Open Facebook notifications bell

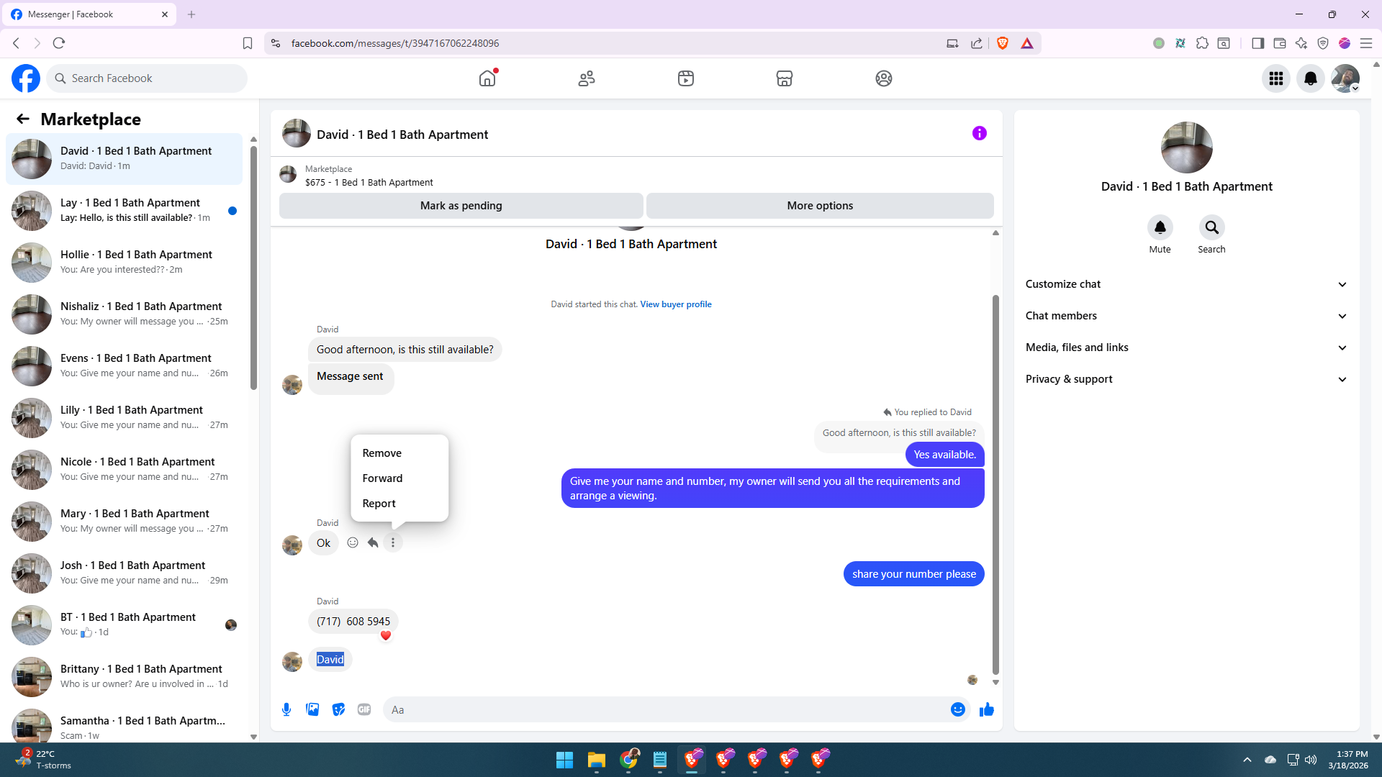click(x=1310, y=78)
